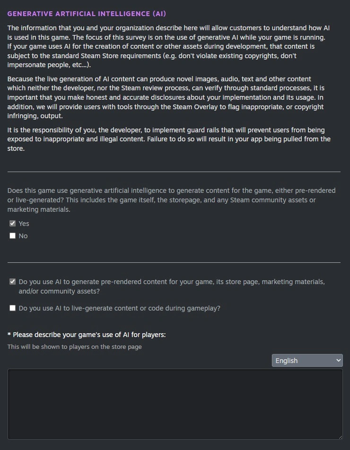Enable the live-generate content during gameplay checkbox

click(11, 308)
